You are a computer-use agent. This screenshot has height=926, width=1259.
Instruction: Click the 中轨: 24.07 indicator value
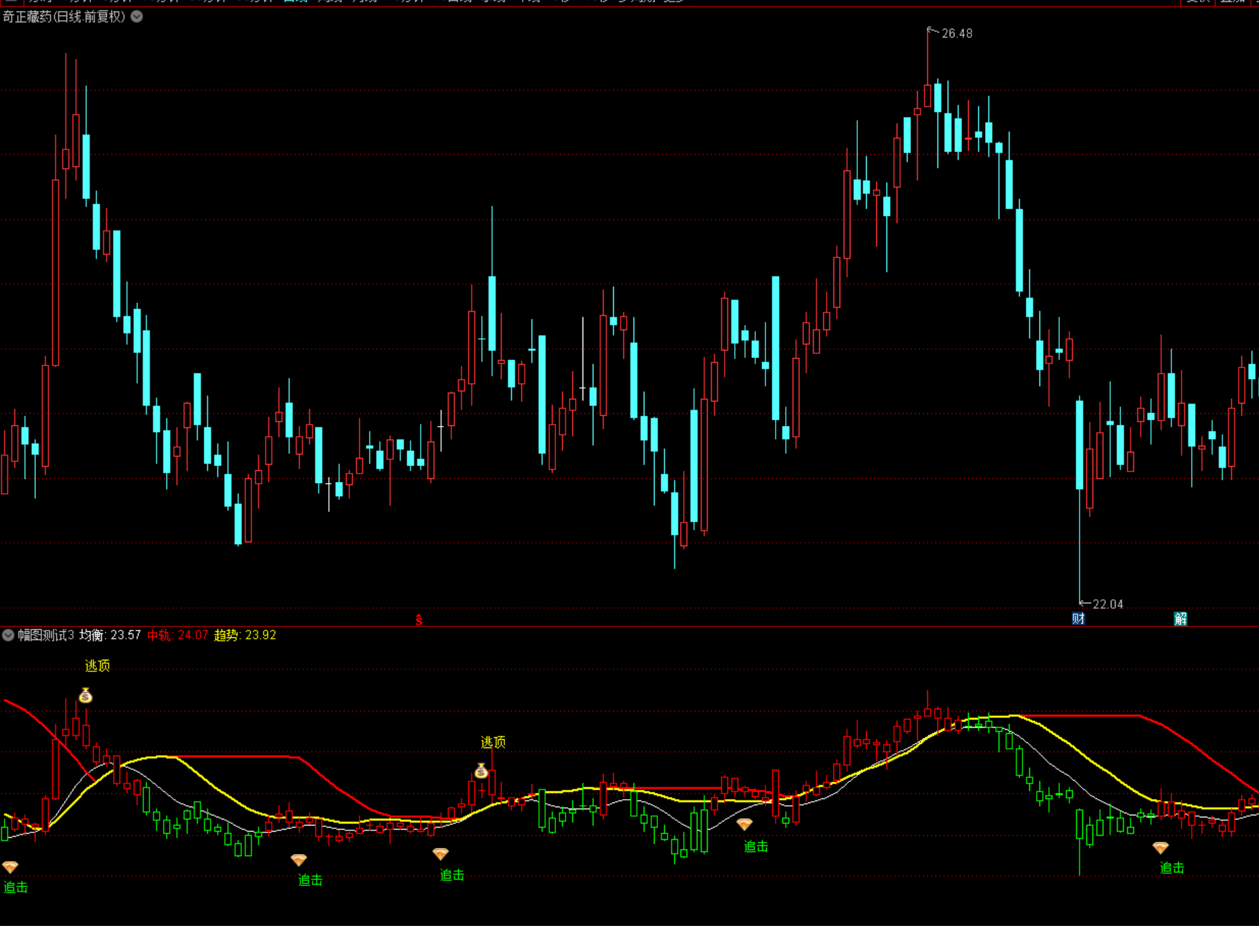(x=177, y=635)
